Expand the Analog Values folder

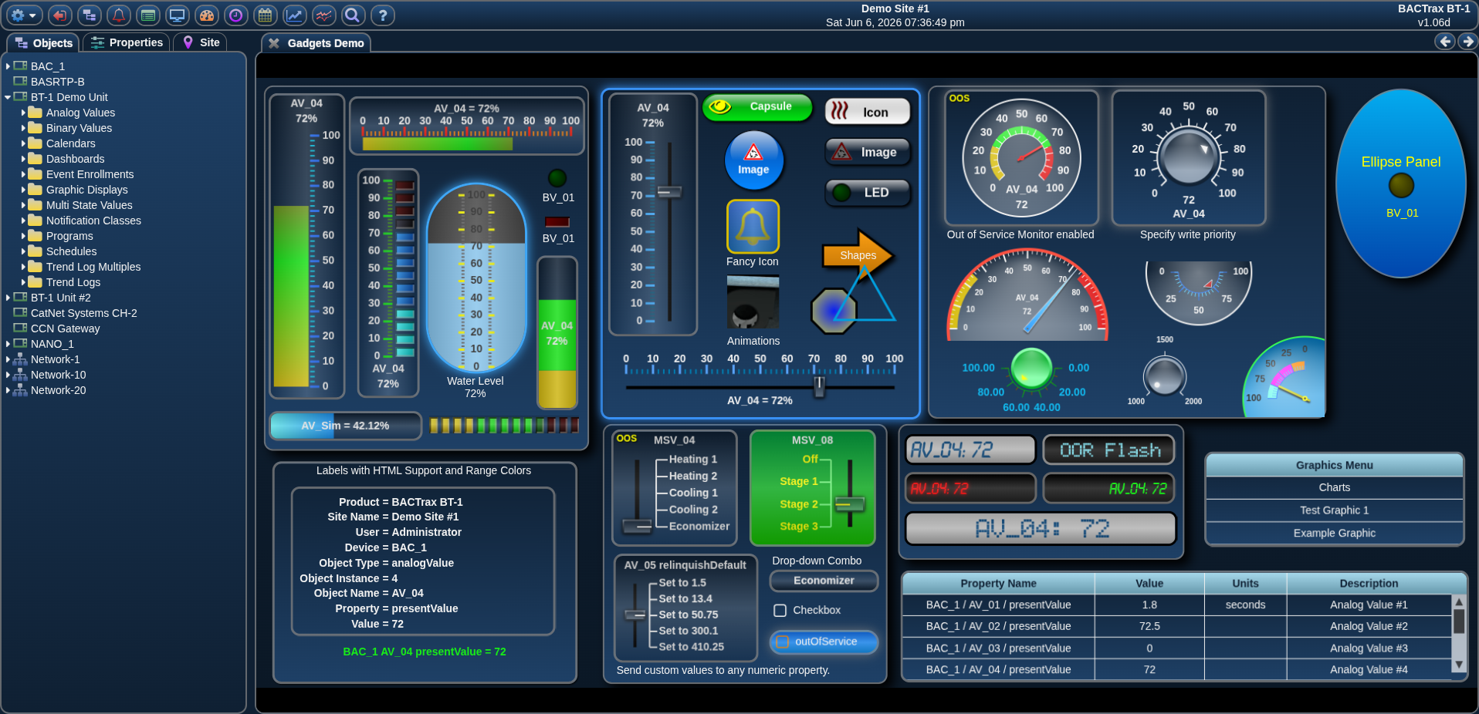pyautogui.click(x=23, y=113)
